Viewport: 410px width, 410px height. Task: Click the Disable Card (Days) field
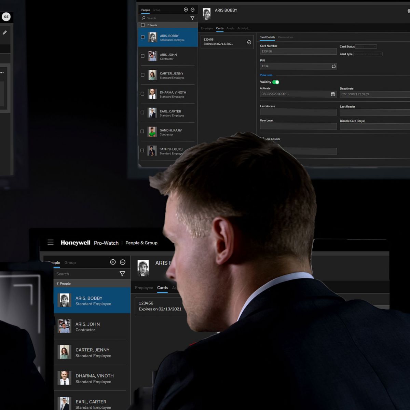coord(375,126)
